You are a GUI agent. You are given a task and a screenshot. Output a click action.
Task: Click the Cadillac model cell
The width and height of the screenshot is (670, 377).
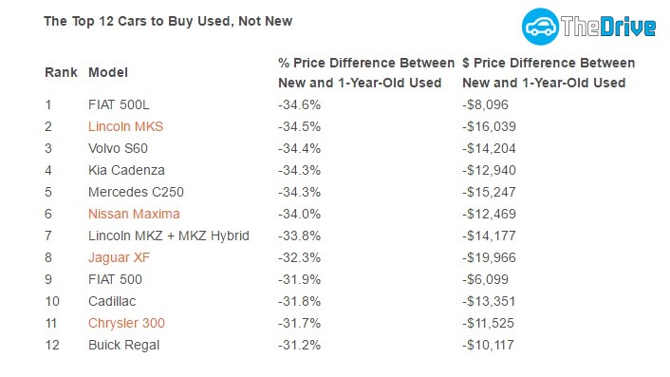[112, 301]
